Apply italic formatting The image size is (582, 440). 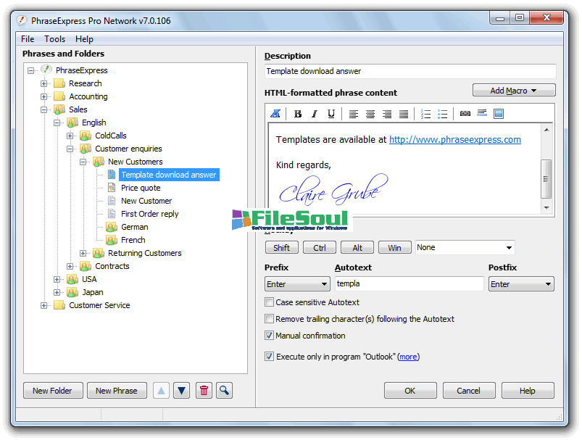[x=315, y=114]
